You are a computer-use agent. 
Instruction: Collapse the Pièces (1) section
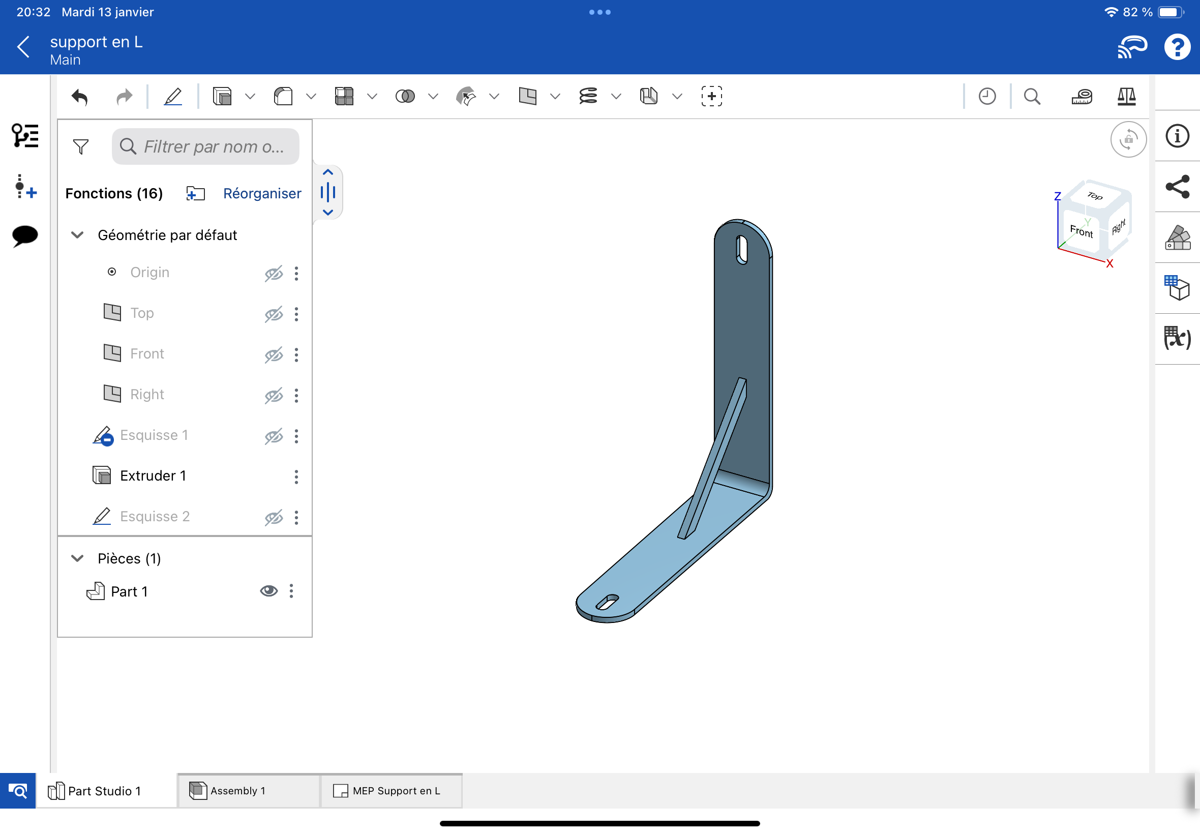[77, 558]
